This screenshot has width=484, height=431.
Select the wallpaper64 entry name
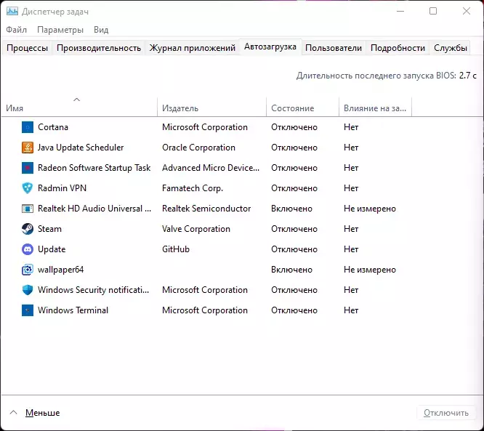coord(60,270)
